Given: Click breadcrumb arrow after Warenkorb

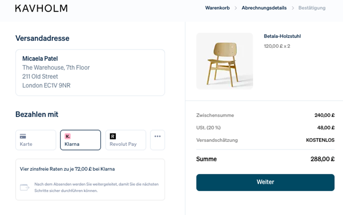Looking at the screenshot, I should 236,8.
